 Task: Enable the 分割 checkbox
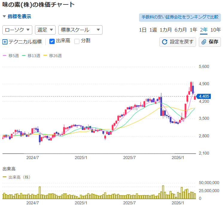pos(77,41)
